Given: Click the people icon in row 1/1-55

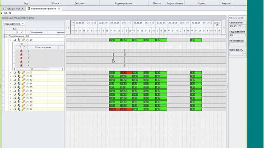Looking at the screenshot, I should [19, 87].
